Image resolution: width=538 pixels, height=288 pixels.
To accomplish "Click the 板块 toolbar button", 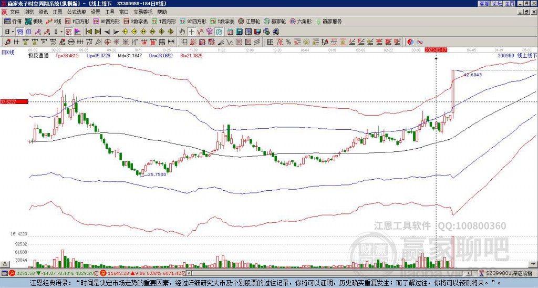I will coord(34,21).
